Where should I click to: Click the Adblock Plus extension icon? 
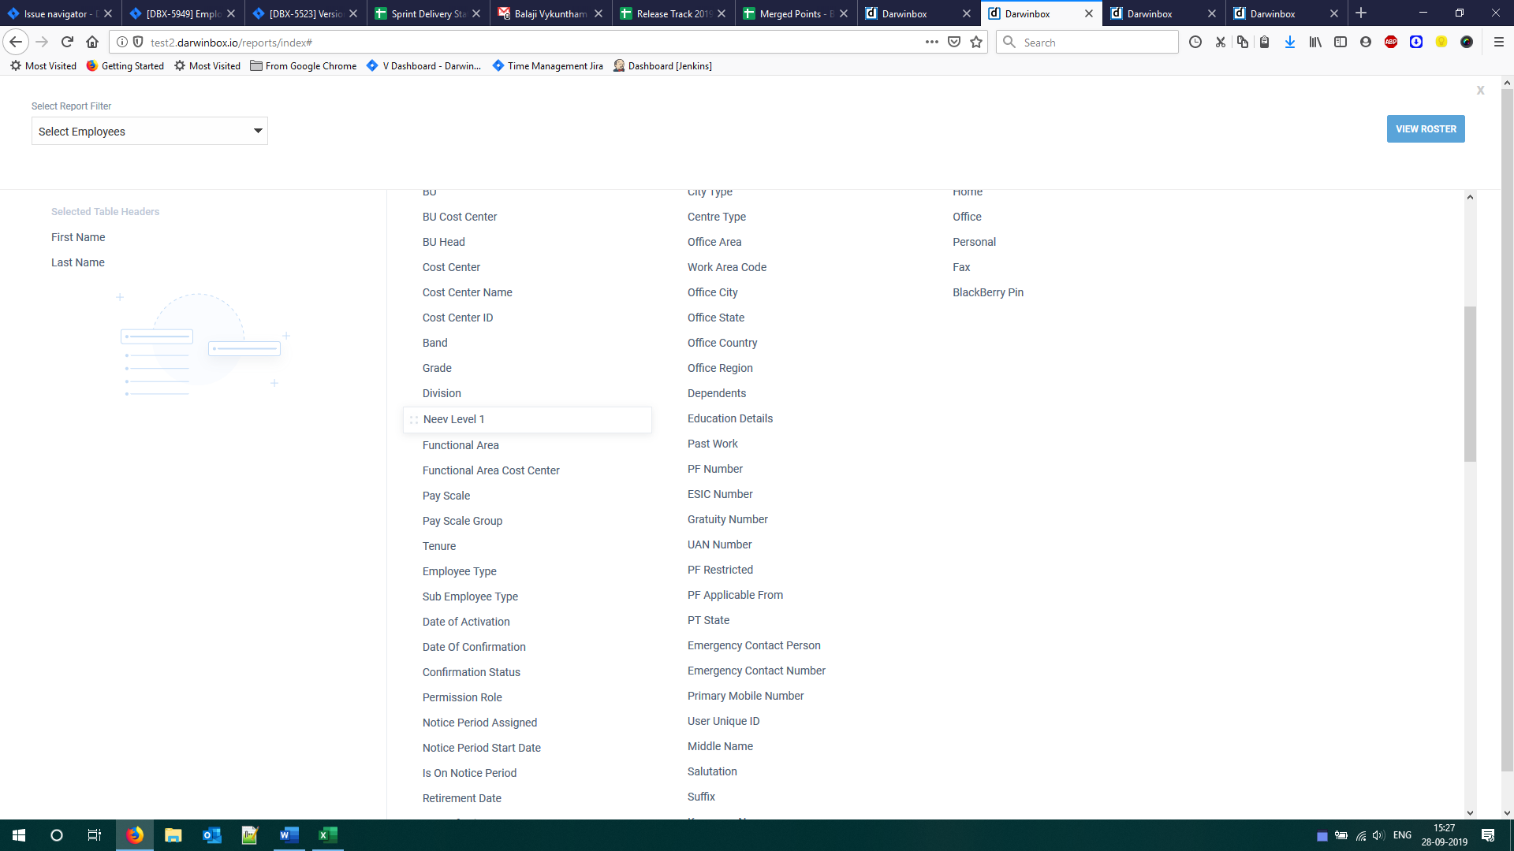(x=1391, y=43)
